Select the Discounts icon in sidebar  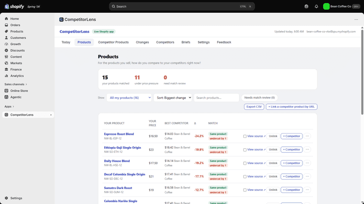(6, 50)
